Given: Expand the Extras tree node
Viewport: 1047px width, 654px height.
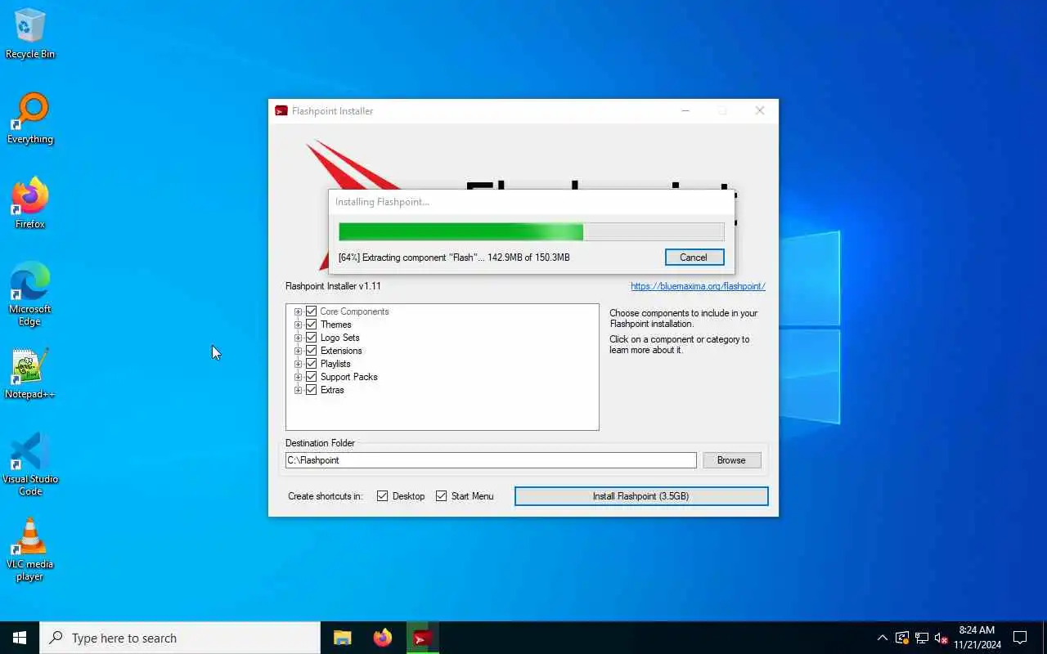Looking at the screenshot, I should (x=298, y=390).
